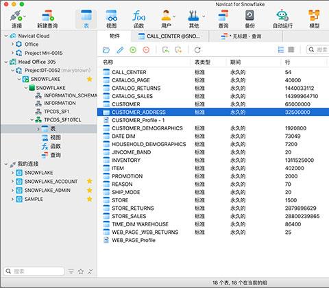Switch to list view mode icon
Image resolution: width=329 pixels, height=288 pixels.
[281, 49]
